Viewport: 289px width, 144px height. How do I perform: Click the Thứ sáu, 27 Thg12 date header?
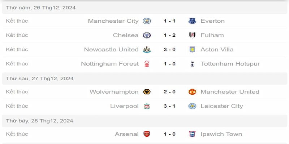40,78
